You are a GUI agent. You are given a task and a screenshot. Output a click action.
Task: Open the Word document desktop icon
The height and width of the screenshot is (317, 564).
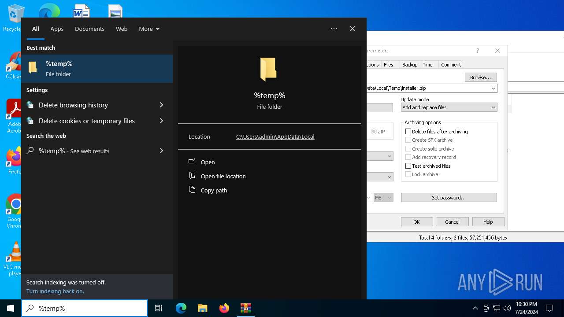pos(82,11)
